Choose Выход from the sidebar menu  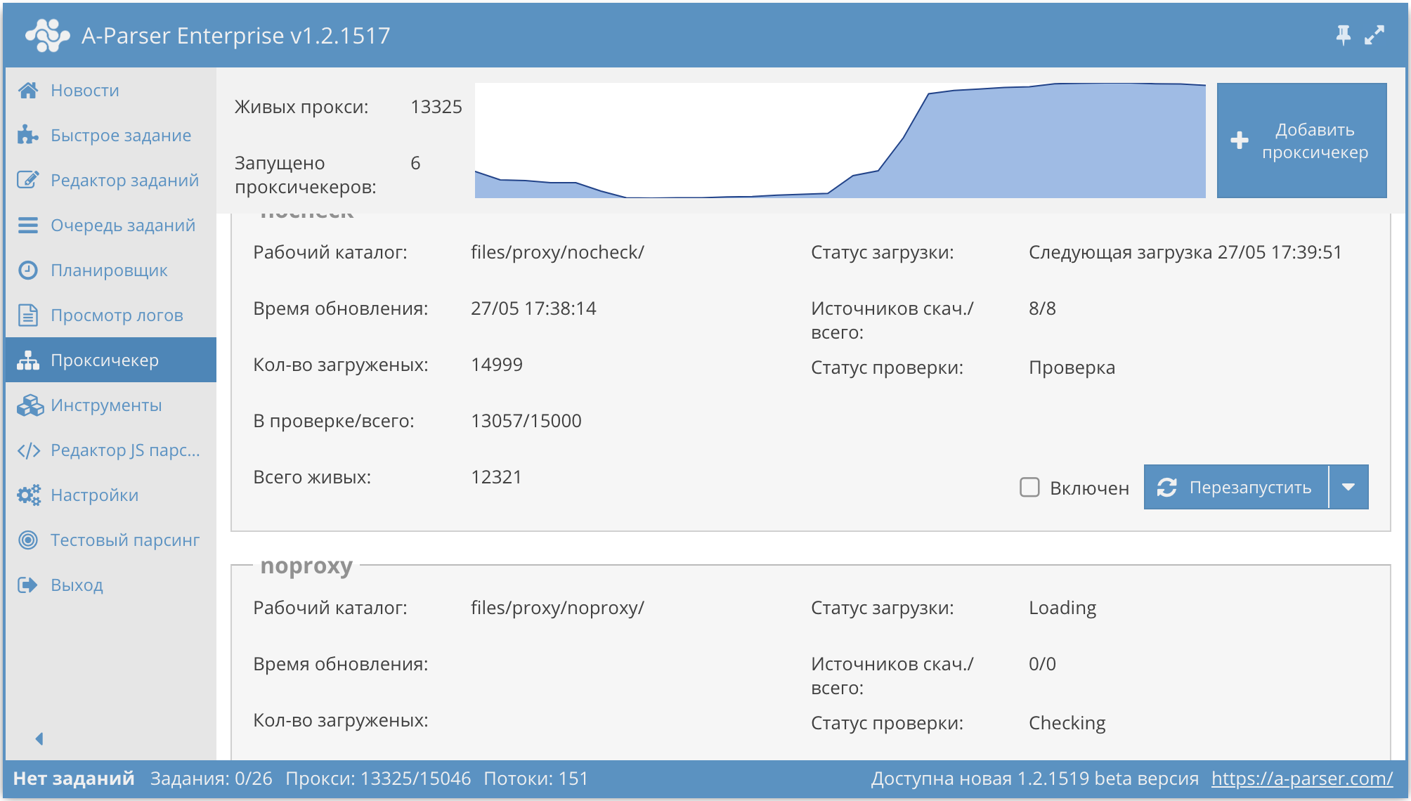click(x=77, y=585)
